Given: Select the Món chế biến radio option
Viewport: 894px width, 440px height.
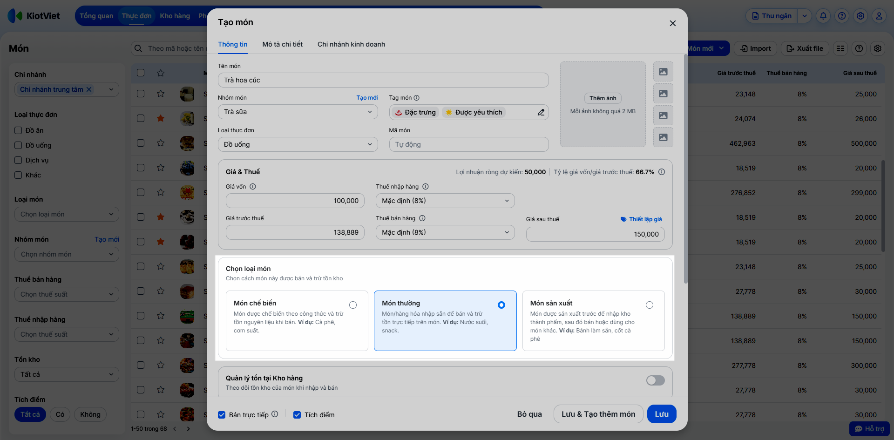Looking at the screenshot, I should (353, 305).
